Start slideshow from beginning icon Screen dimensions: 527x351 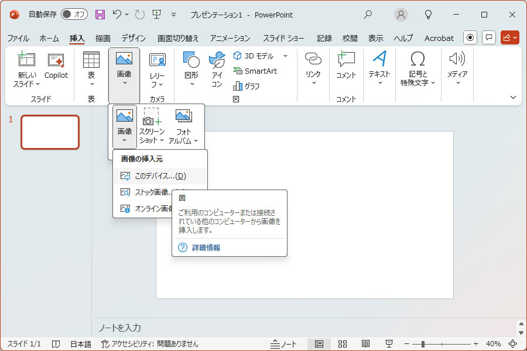click(156, 15)
